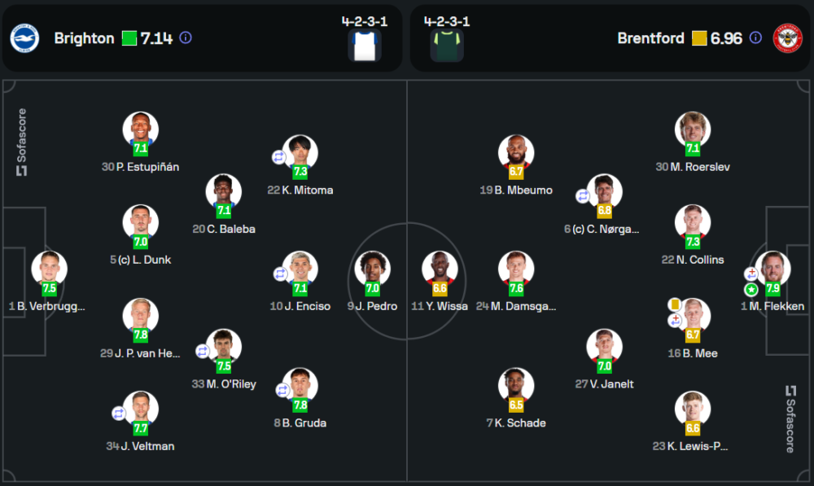
Task: Click the Sofascore logo on the left edge
Action: pos(22,142)
